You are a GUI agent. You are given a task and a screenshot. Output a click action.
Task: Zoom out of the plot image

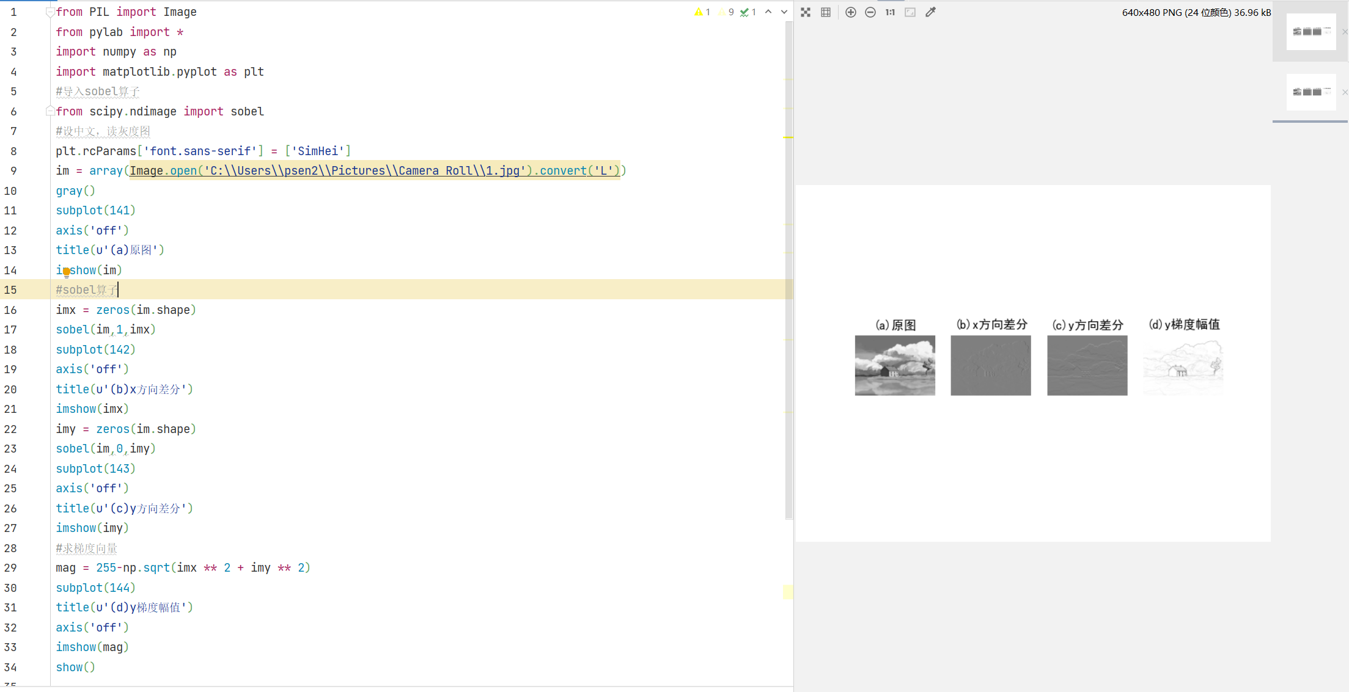(x=870, y=12)
